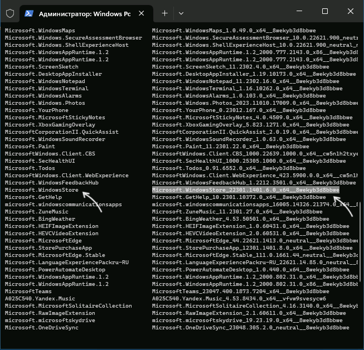The width and height of the screenshot is (364, 350).
Task: Click Microsoft.Paint in the left column
Action: [30, 146]
